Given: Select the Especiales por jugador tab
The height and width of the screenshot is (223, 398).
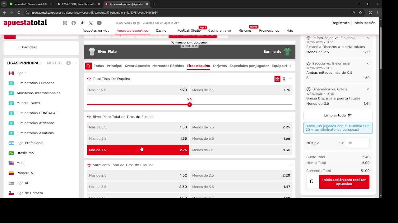Looking at the screenshot, I should coord(249,66).
